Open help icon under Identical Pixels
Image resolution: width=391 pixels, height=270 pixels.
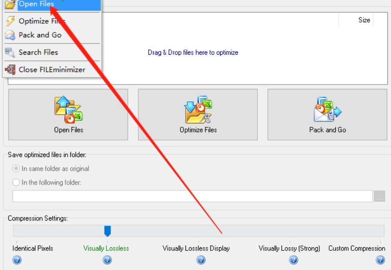(17, 260)
